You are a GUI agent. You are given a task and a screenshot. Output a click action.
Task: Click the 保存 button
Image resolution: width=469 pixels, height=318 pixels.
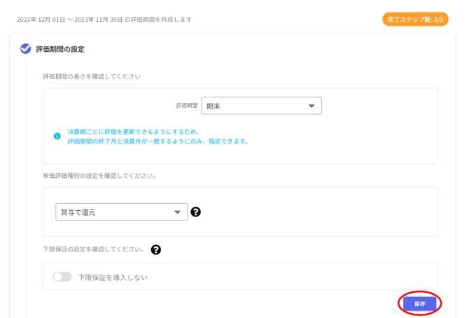click(419, 303)
